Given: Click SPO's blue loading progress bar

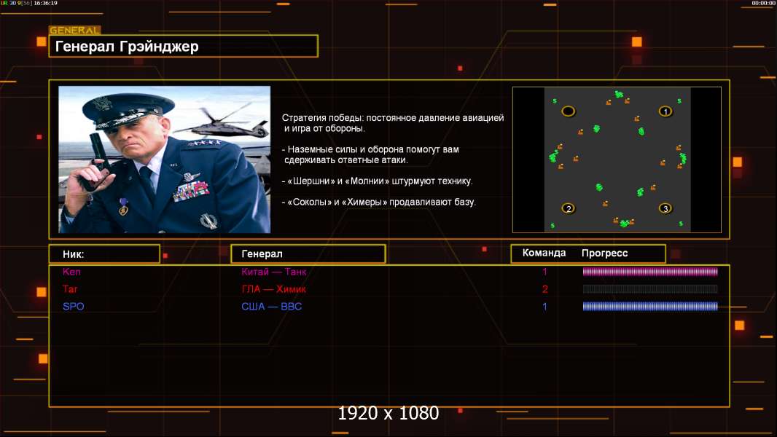Looking at the screenshot, I should pyautogui.click(x=650, y=307).
